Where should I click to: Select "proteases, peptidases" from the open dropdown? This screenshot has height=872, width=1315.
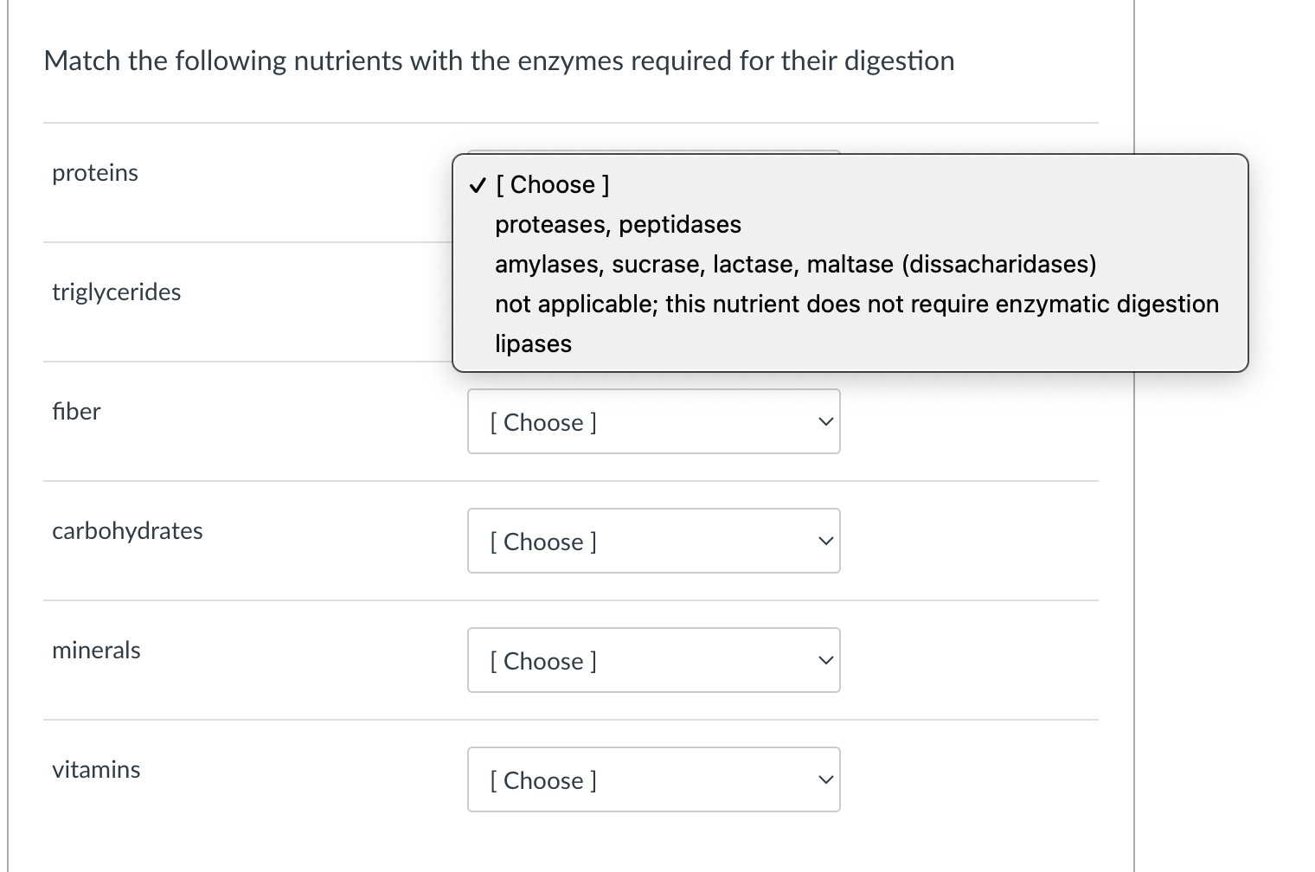tap(618, 224)
